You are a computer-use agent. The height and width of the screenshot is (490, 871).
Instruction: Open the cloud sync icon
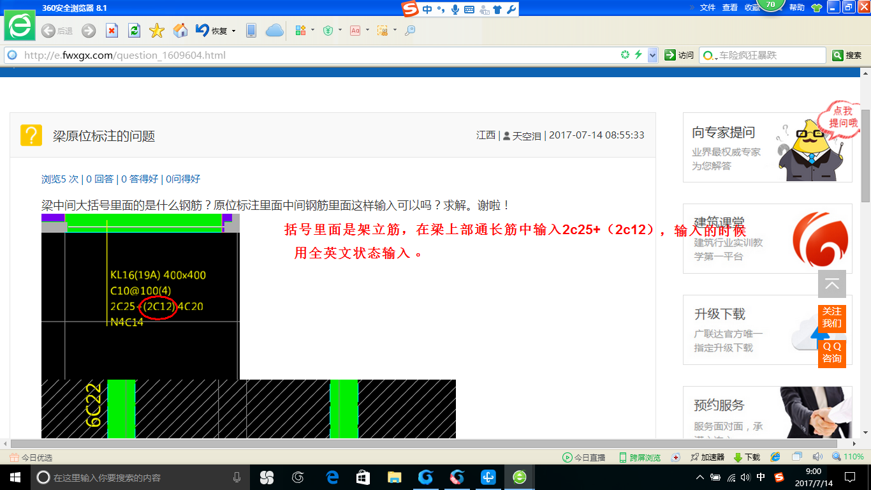[274, 31]
